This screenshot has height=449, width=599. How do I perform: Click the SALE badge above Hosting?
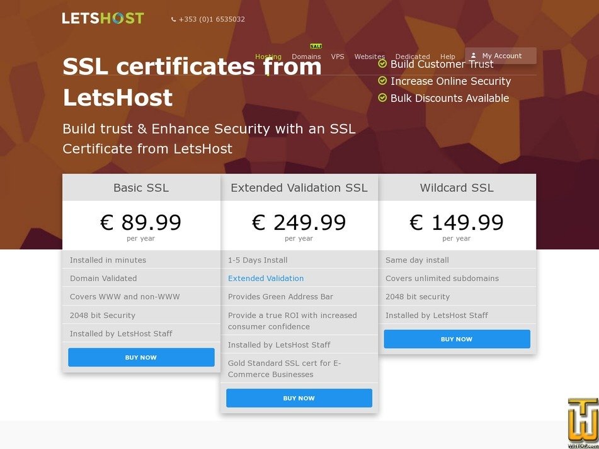(x=316, y=46)
